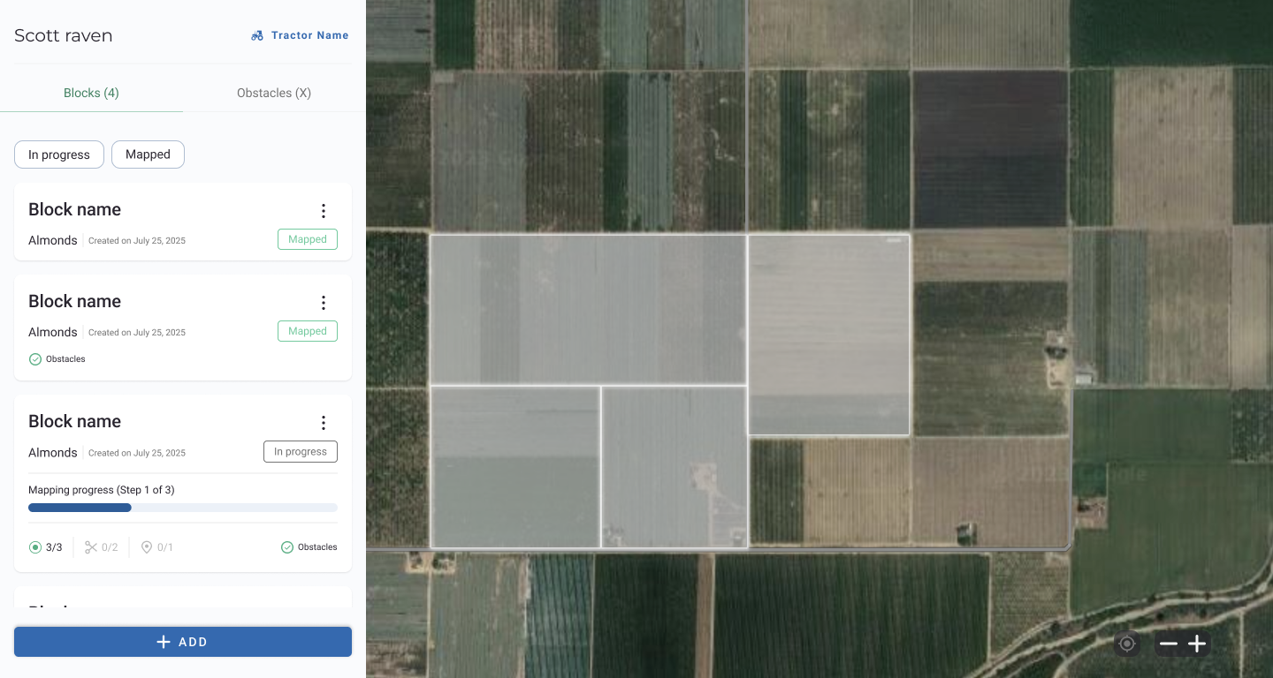1273x678 pixels.
Task: Click the scissors icon showing 0/2
Action: pyautogui.click(x=91, y=547)
